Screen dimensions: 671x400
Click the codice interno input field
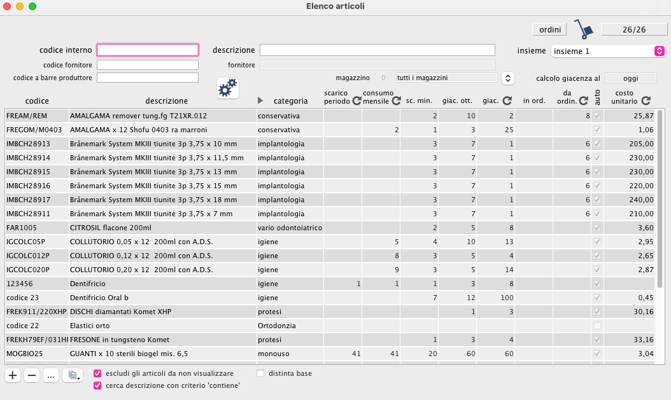[148, 50]
